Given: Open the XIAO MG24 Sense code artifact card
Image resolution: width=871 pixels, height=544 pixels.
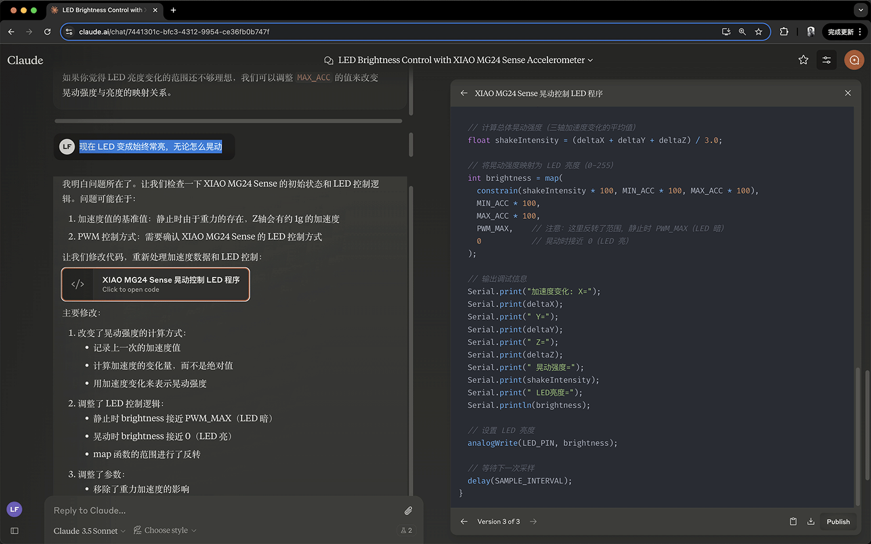Looking at the screenshot, I should [x=156, y=284].
